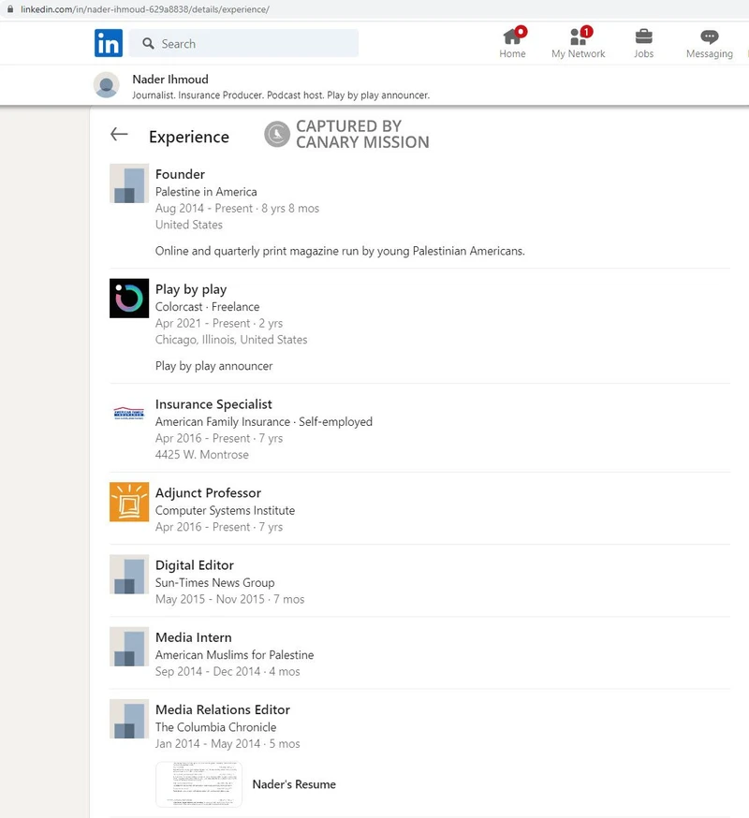Click the Aug 2014 - Present date line
Screen dimensions: 749x818
237,208
